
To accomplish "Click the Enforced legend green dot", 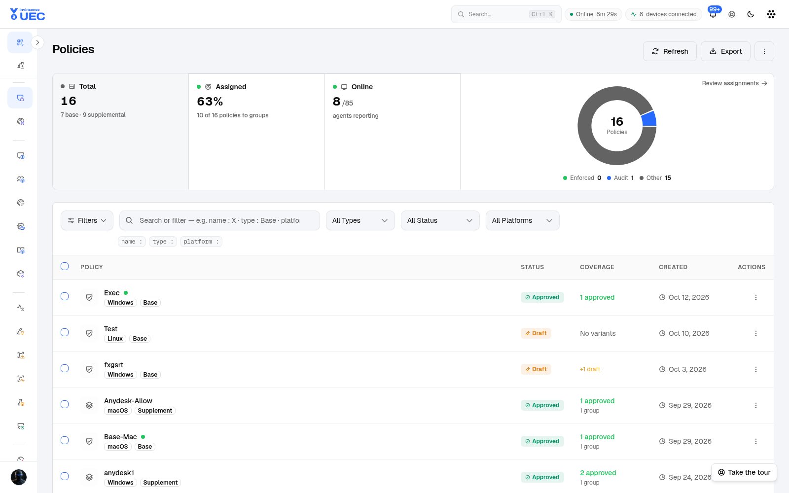I will point(565,178).
